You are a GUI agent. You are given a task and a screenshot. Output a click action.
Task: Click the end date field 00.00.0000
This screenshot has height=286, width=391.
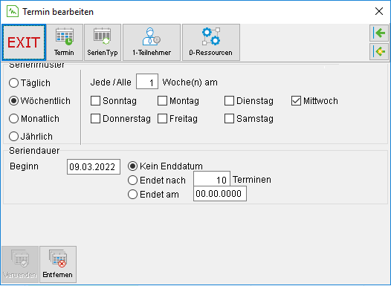click(x=220, y=194)
